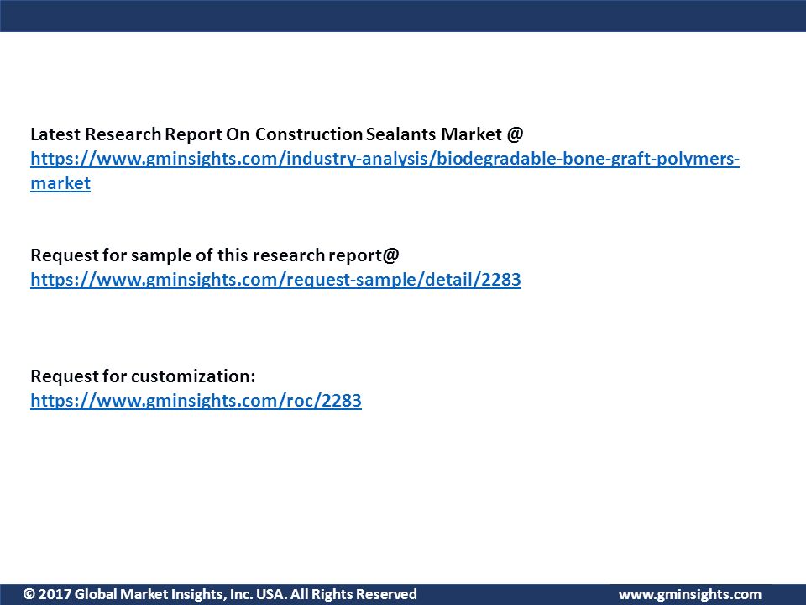Click the 'Request for sample of this research report@' text
The width and height of the screenshot is (806, 605).
click(x=214, y=255)
